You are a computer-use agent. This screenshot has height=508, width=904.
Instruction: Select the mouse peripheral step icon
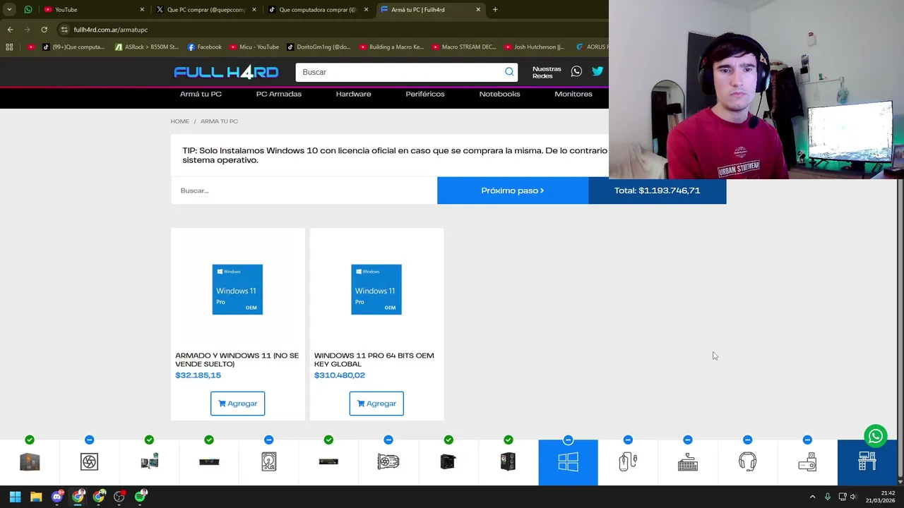point(628,462)
